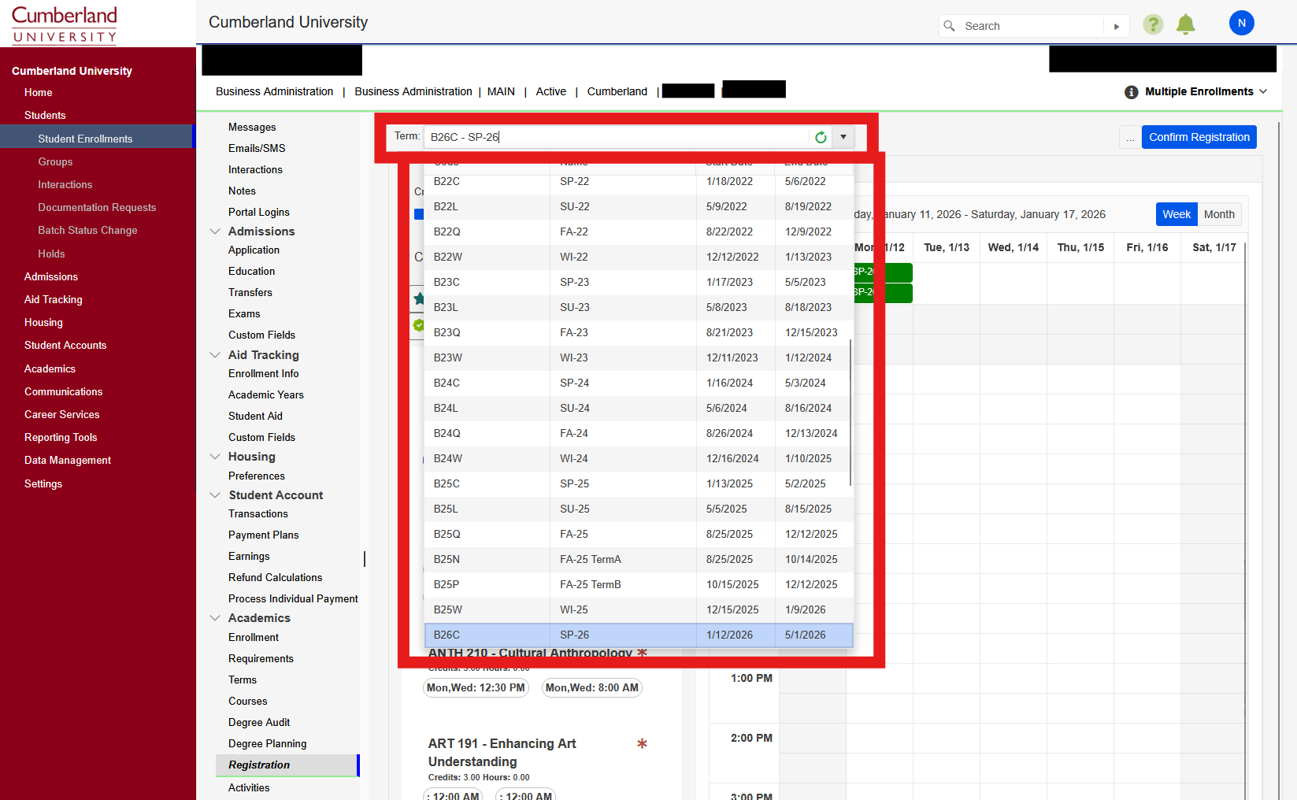Select the Mon,Wed: 12:30 PM time slot
The width and height of the screenshot is (1297, 800).
476,688
